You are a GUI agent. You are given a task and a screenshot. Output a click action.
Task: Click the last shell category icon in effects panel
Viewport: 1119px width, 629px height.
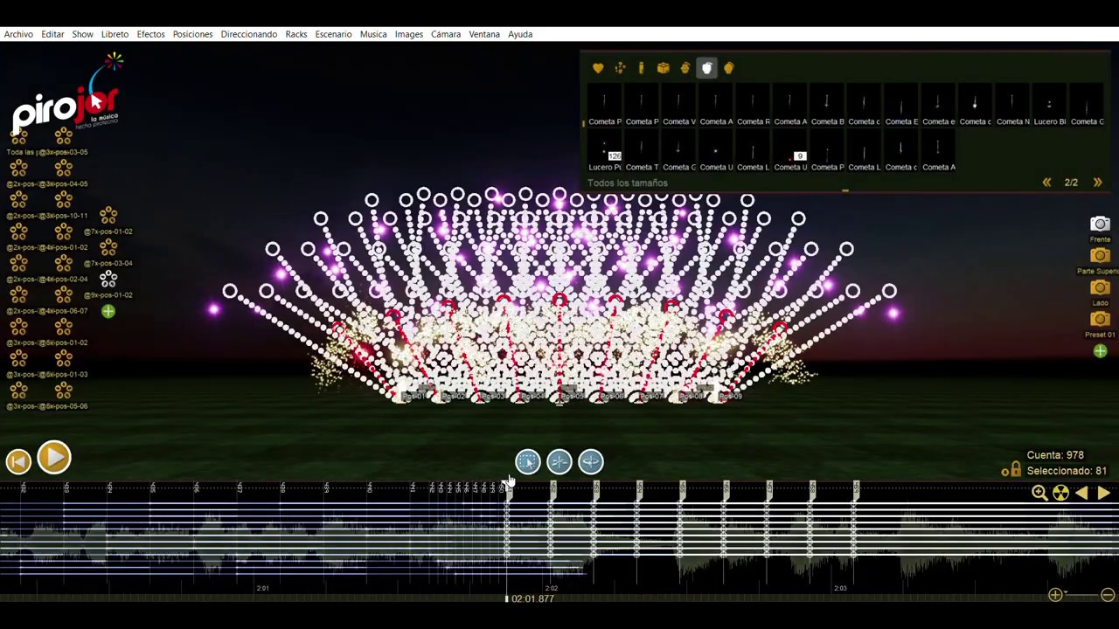coord(729,68)
